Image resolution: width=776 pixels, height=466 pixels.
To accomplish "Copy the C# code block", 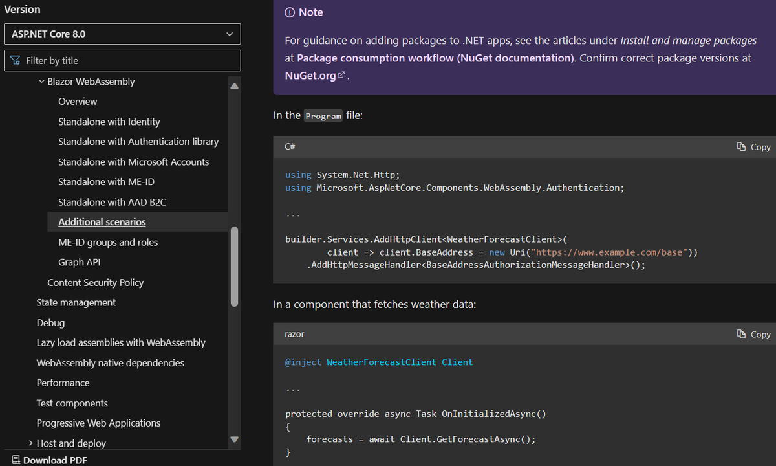I will [753, 147].
